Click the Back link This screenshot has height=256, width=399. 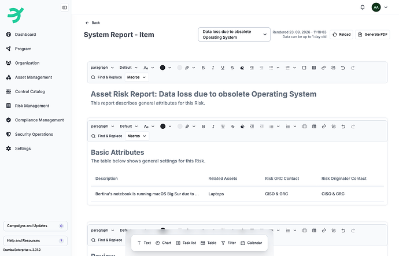click(x=93, y=23)
